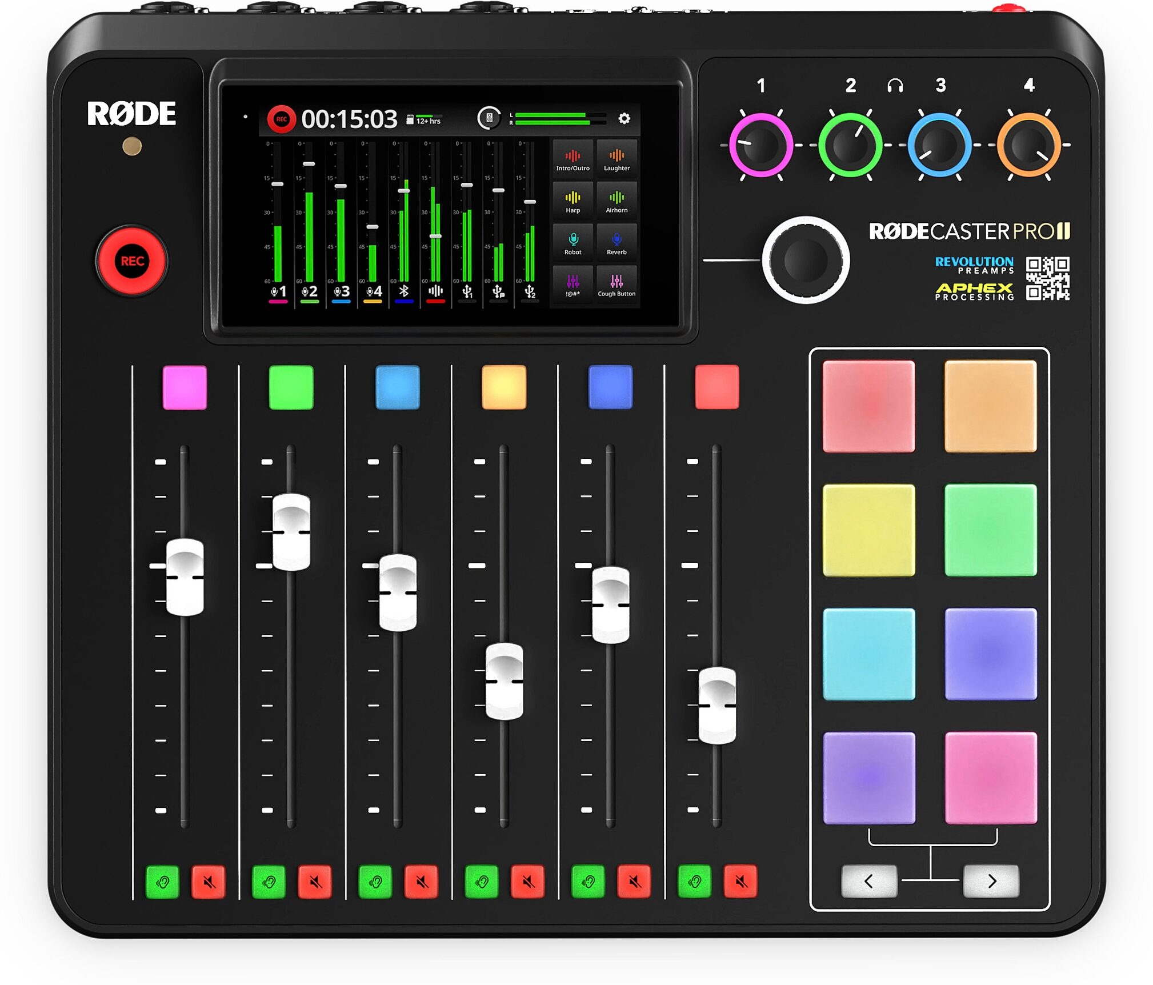Tap the sound-wave SMART pads channel icon
This screenshot has height=985, width=1153.
[435, 291]
